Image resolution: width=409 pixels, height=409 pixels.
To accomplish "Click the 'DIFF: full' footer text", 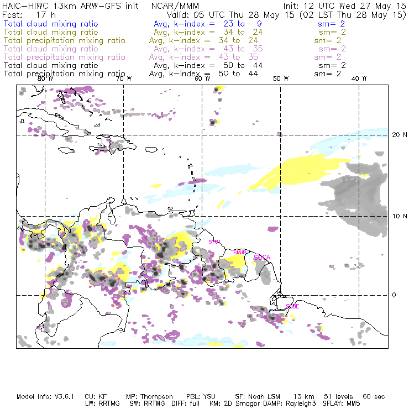I will 186,403.
